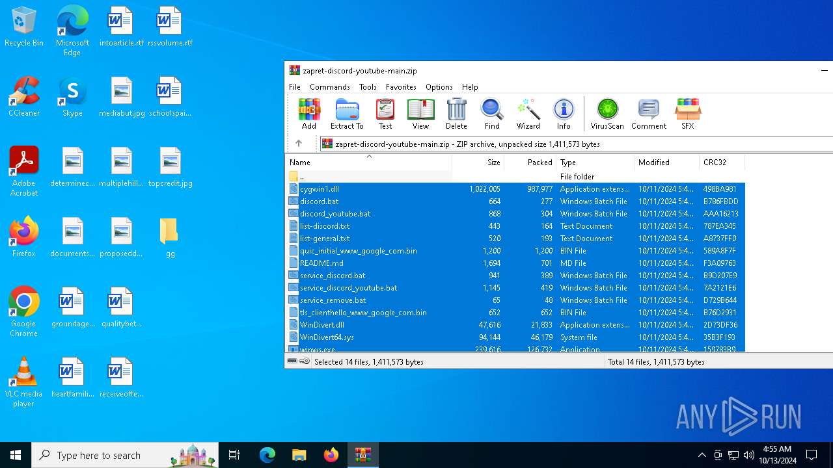Click the Delete trash icon
The image size is (833, 468).
pyautogui.click(x=456, y=114)
